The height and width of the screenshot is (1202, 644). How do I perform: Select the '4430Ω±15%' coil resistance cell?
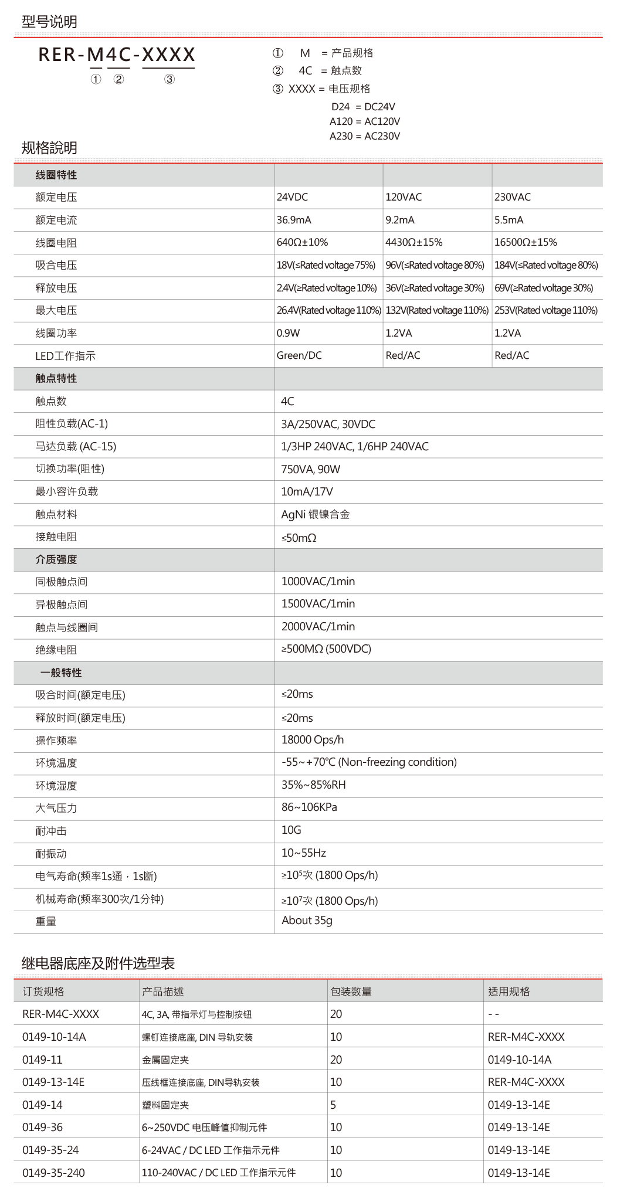tap(414, 242)
